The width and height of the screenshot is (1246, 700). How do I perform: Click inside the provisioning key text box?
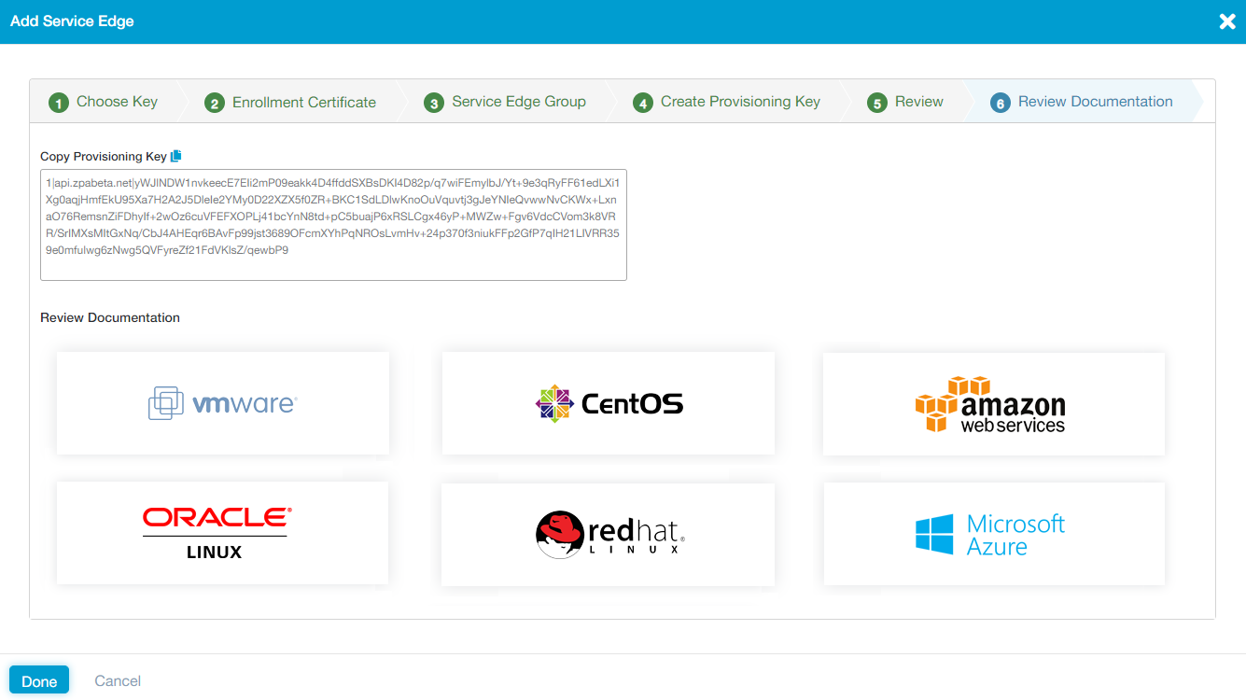pos(333,224)
